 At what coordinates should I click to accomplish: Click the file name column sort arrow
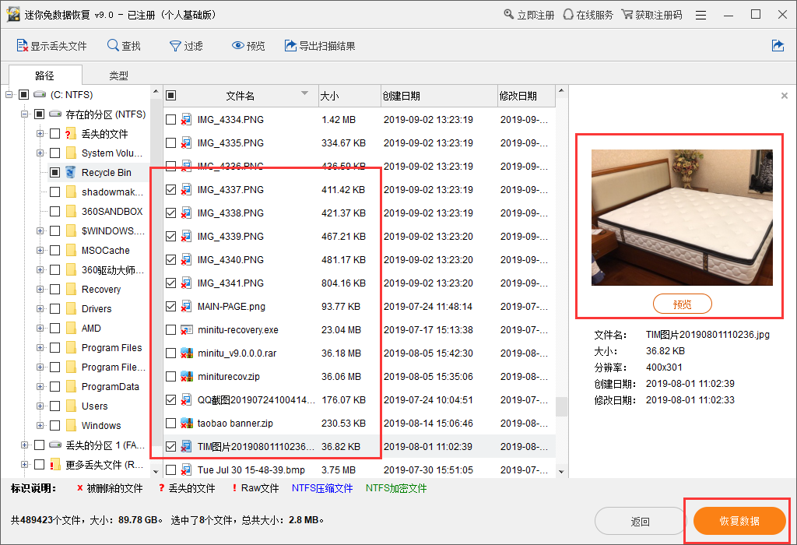(304, 93)
